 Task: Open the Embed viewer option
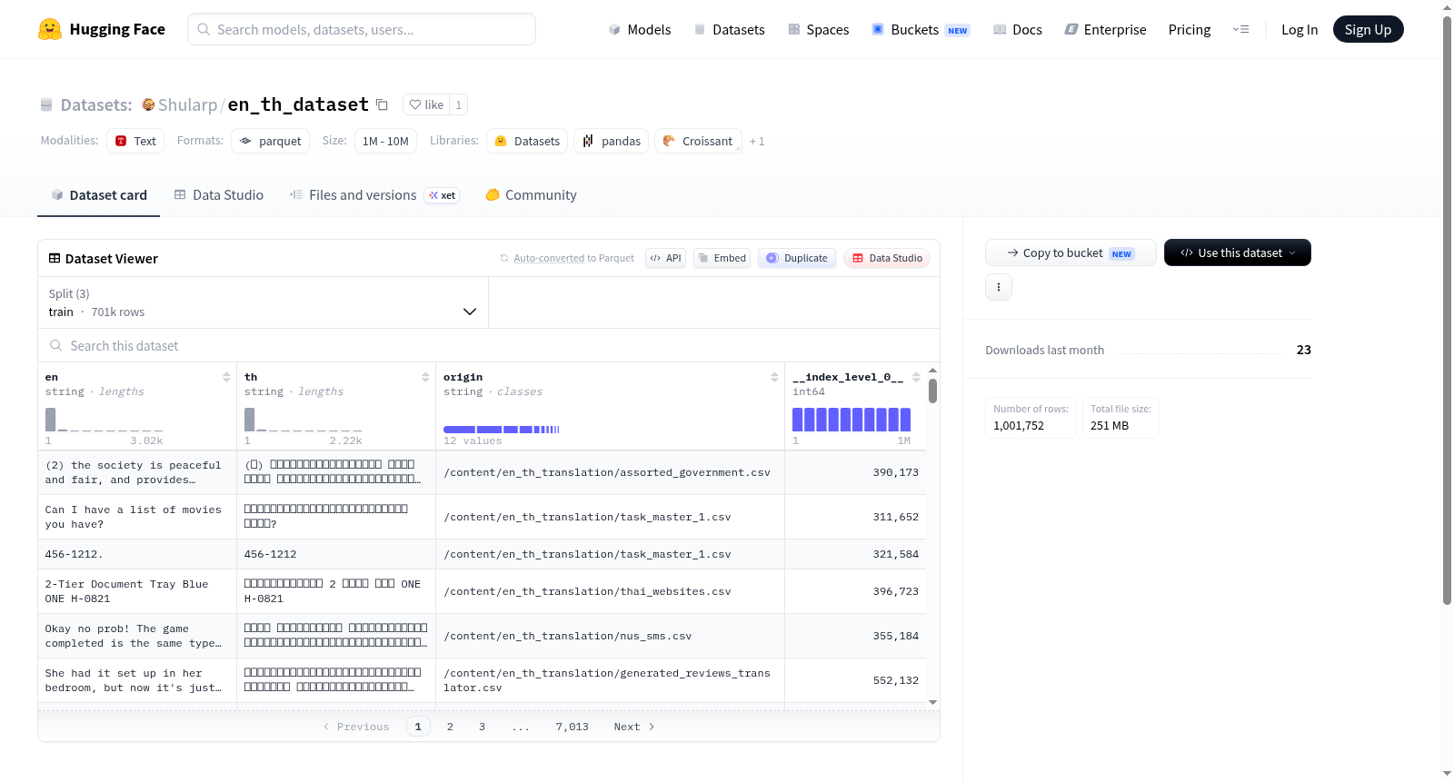(722, 258)
